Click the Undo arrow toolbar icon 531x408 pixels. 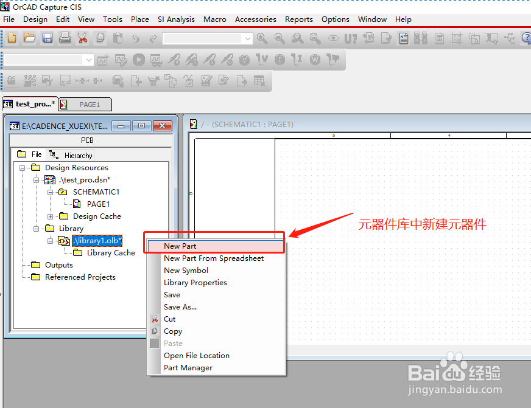pos(136,38)
